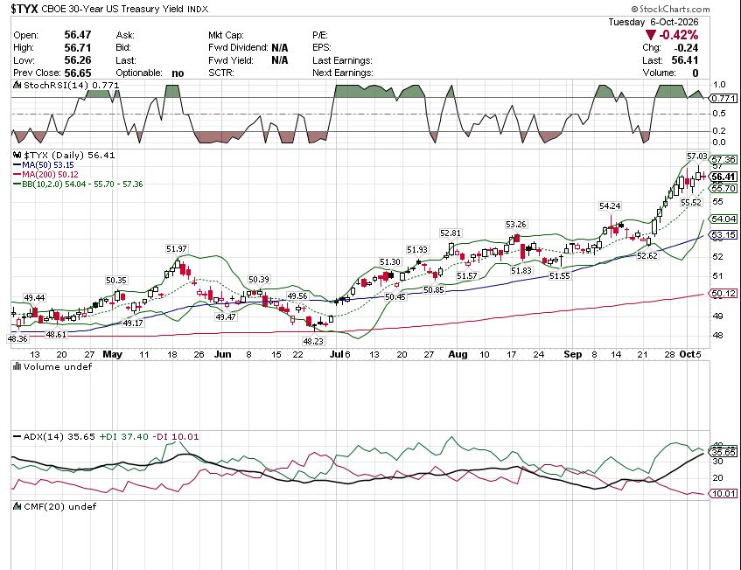Click the CMF(20) undef panel label

click(59, 506)
